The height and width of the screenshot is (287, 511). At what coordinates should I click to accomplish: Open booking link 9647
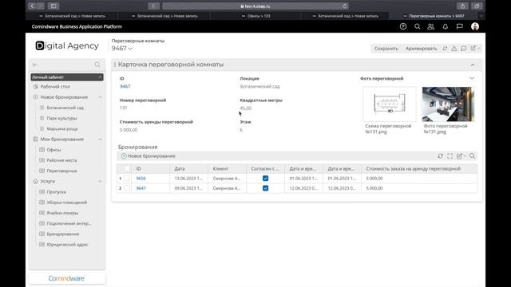coord(141,188)
